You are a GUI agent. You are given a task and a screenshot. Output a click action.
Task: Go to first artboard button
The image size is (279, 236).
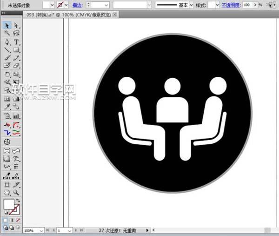47,230
